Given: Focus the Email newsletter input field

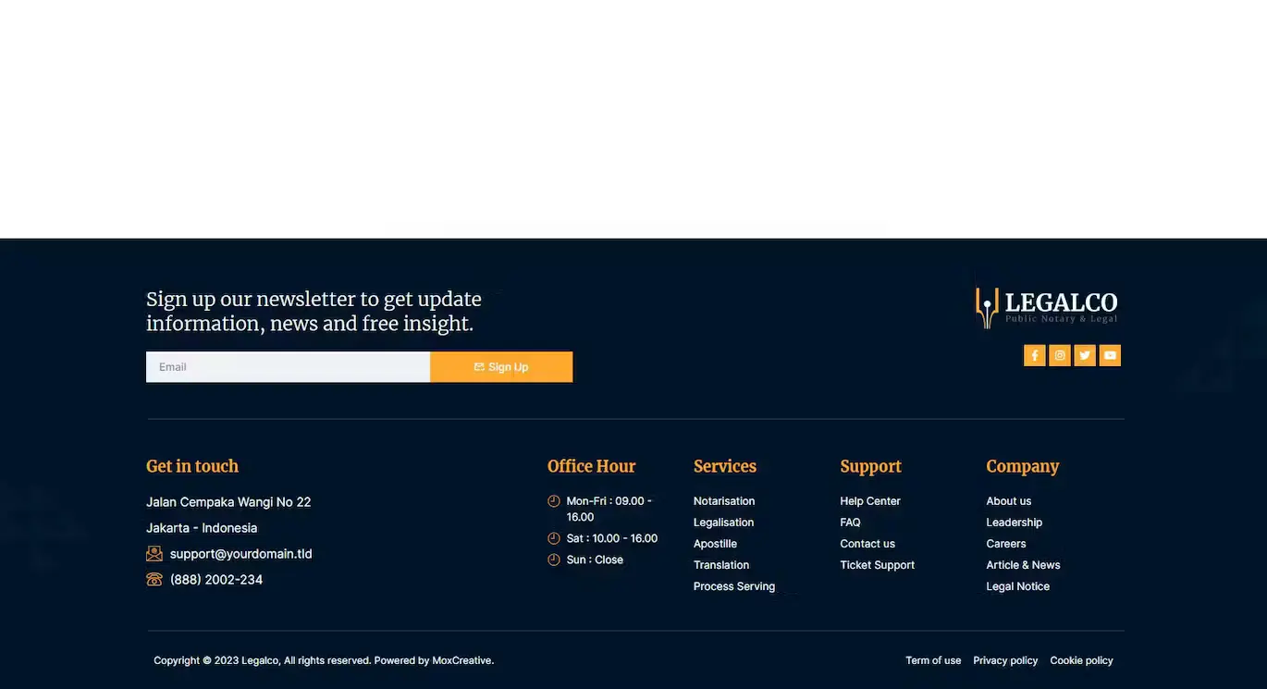Looking at the screenshot, I should [288, 367].
